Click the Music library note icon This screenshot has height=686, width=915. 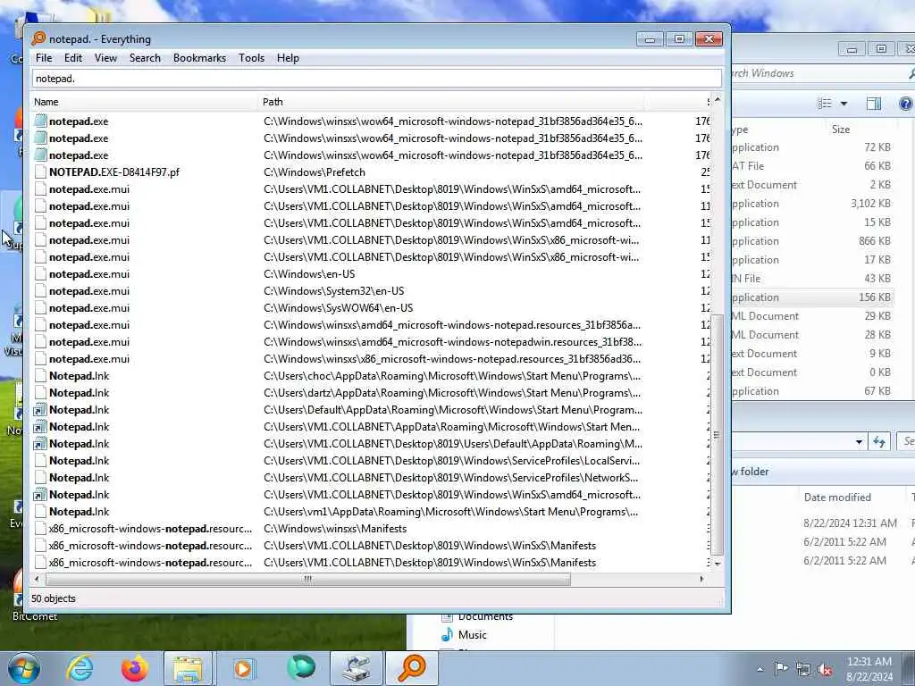point(448,635)
